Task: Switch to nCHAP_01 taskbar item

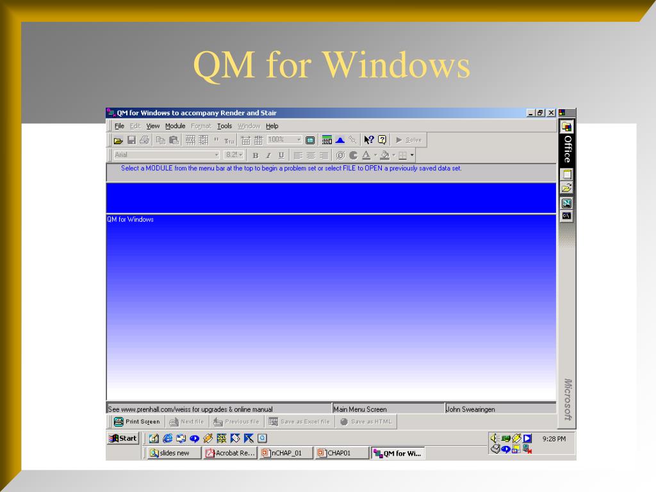Action: 286,453
